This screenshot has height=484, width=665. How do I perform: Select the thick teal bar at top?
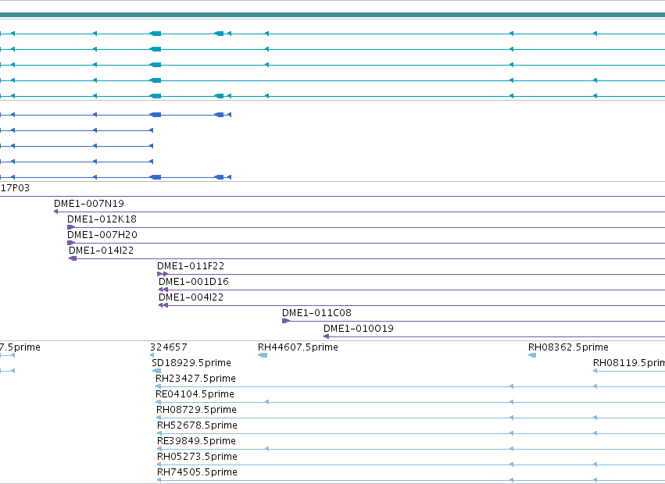click(x=333, y=16)
